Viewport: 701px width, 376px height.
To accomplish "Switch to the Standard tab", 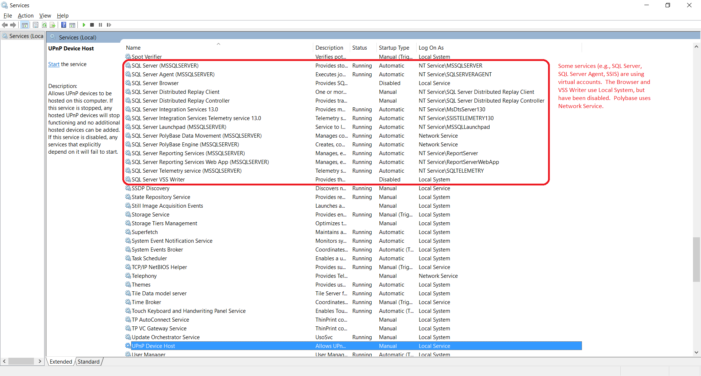I will click(x=89, y=361).
